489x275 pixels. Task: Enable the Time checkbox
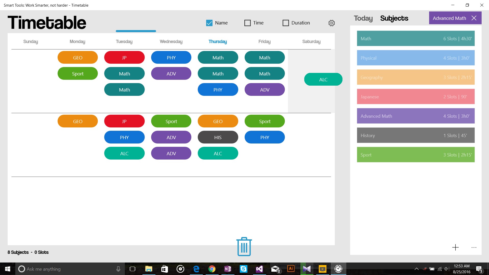pyautogui.click(x=247, y=23)
